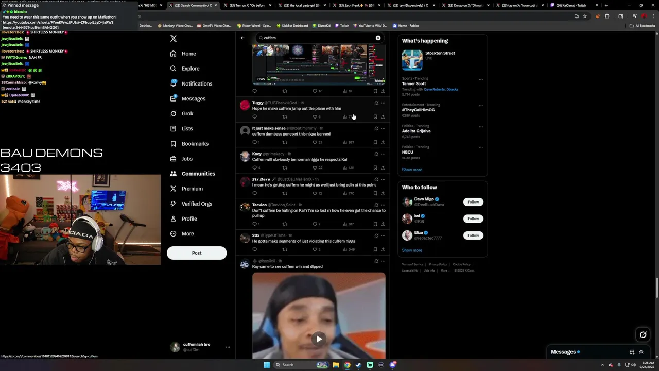The width and height of the screenshot is (659, 371).
Task: Open Bookmarks in the sidebar
Action: click(189, 144)
